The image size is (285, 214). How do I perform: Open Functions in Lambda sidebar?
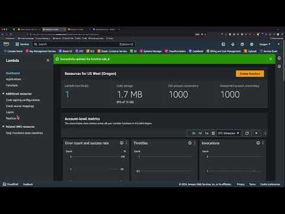[x=12, y=85]
